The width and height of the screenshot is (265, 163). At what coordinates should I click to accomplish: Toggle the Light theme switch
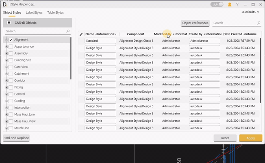(x=217, y=4)
